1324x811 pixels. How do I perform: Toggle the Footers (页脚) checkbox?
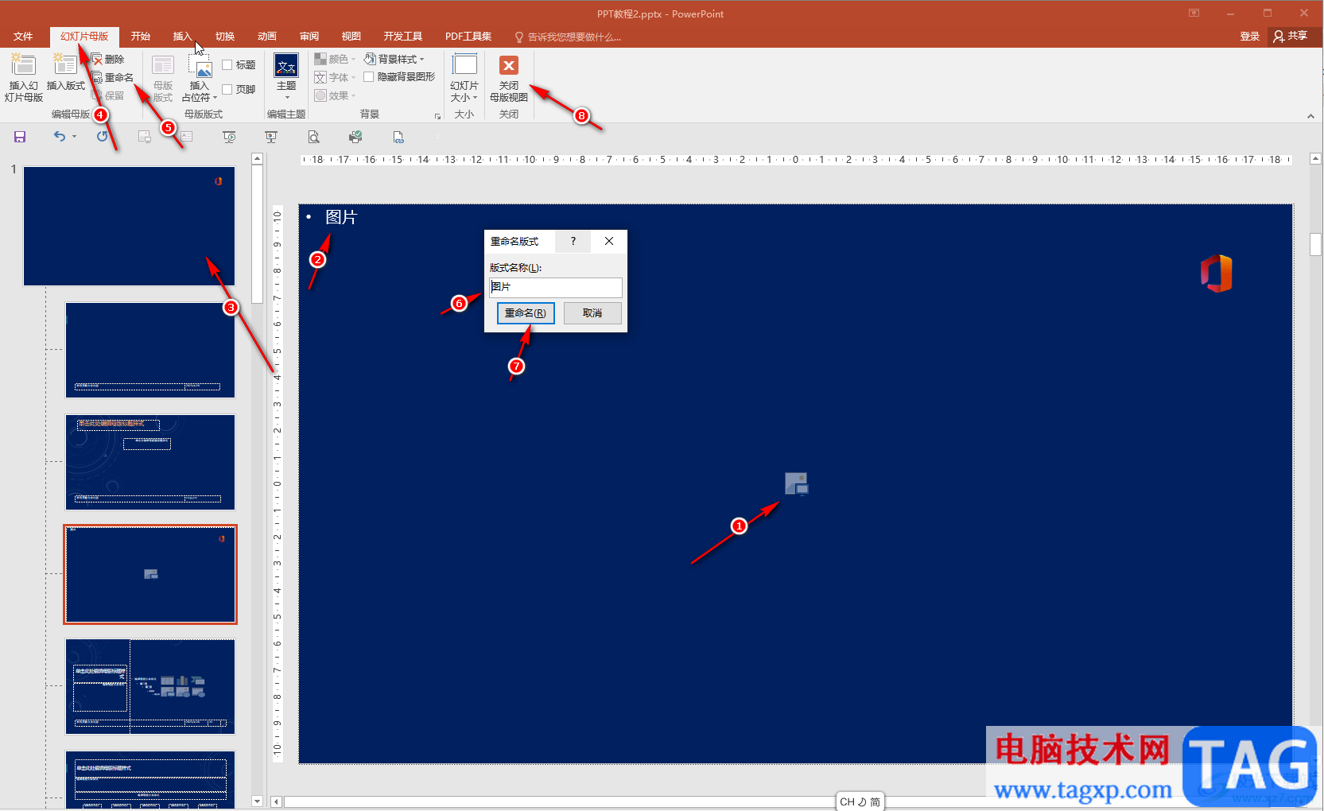click(x=227, y=89)
